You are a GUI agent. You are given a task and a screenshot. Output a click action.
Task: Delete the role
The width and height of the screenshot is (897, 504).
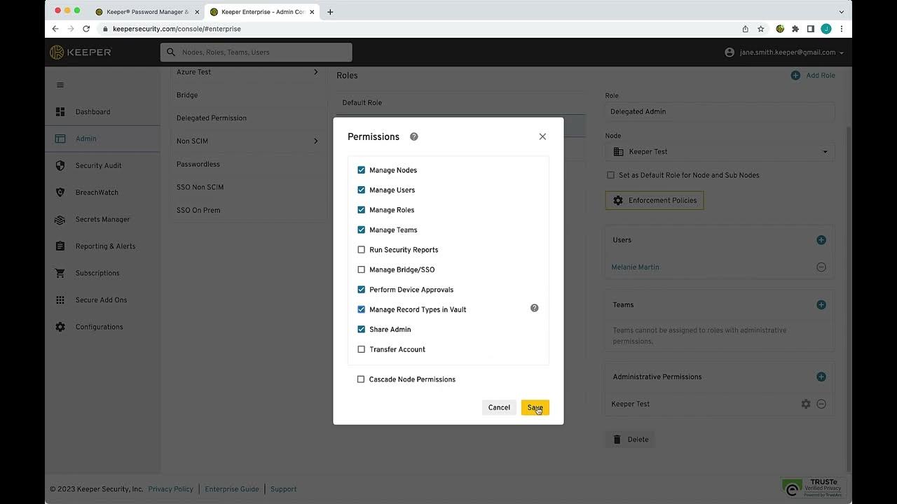tap(631, 440)
